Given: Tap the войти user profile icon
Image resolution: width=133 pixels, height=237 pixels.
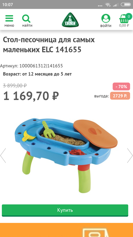Looking at the screenshot, I should click(x=106, y=18).
